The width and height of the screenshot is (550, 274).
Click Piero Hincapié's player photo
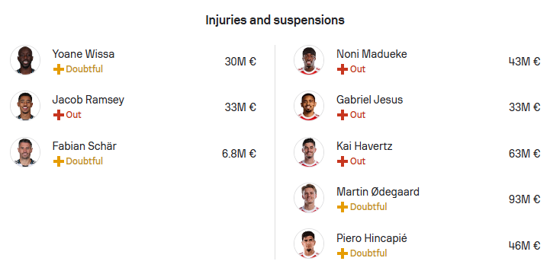tap(309, 244)
